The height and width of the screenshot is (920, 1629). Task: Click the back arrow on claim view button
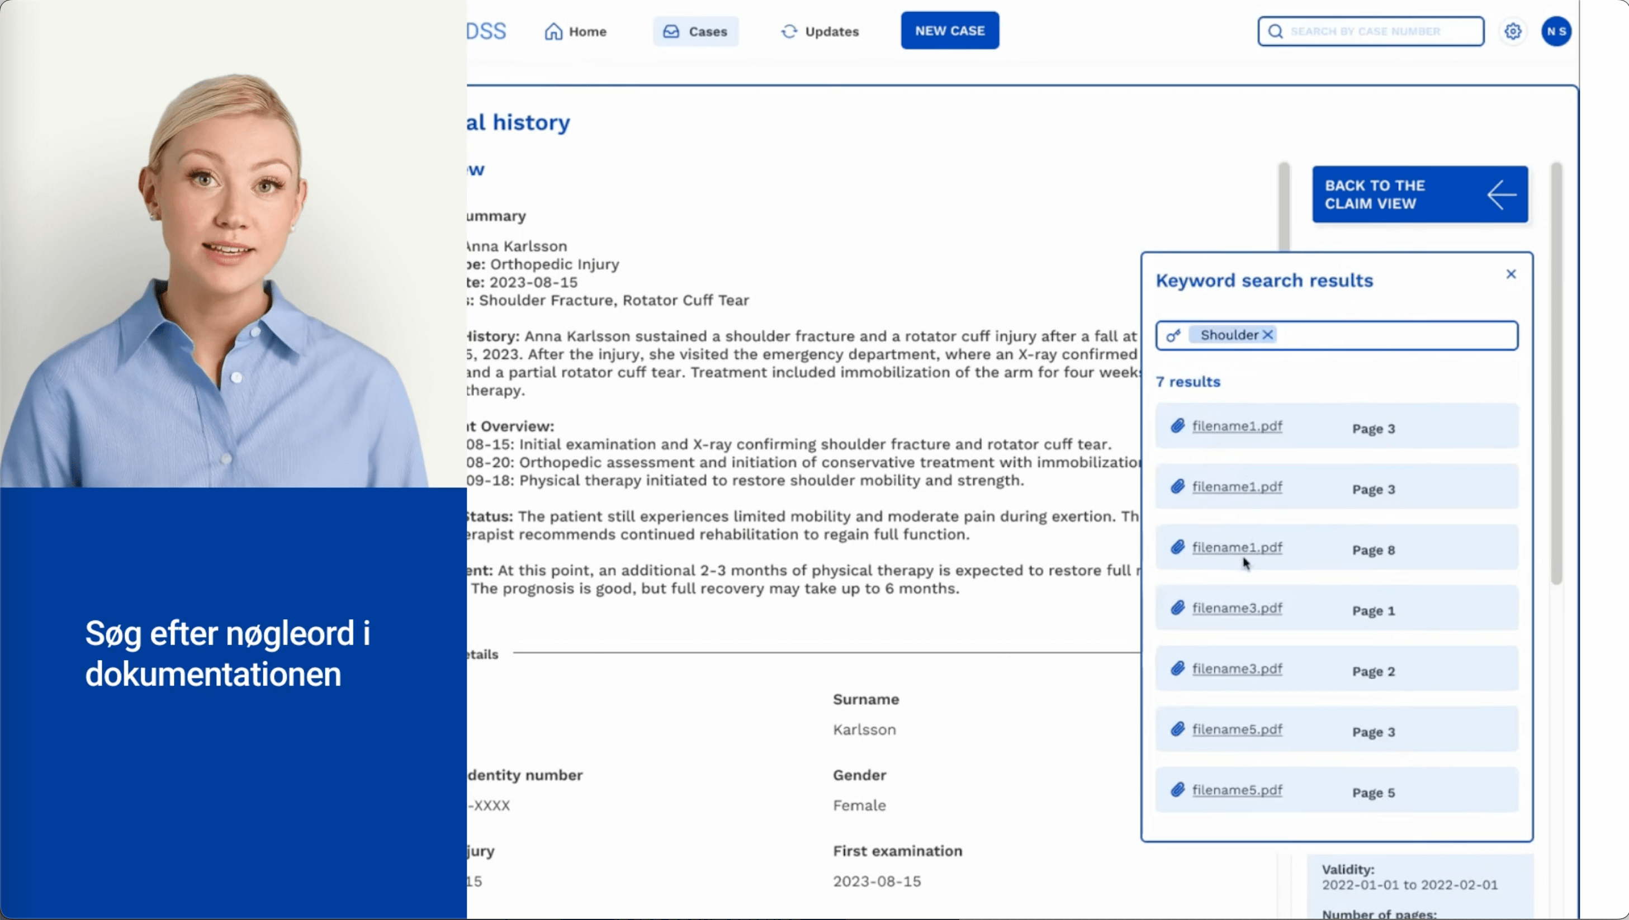pyautogui.click(x=1501, y=195)
